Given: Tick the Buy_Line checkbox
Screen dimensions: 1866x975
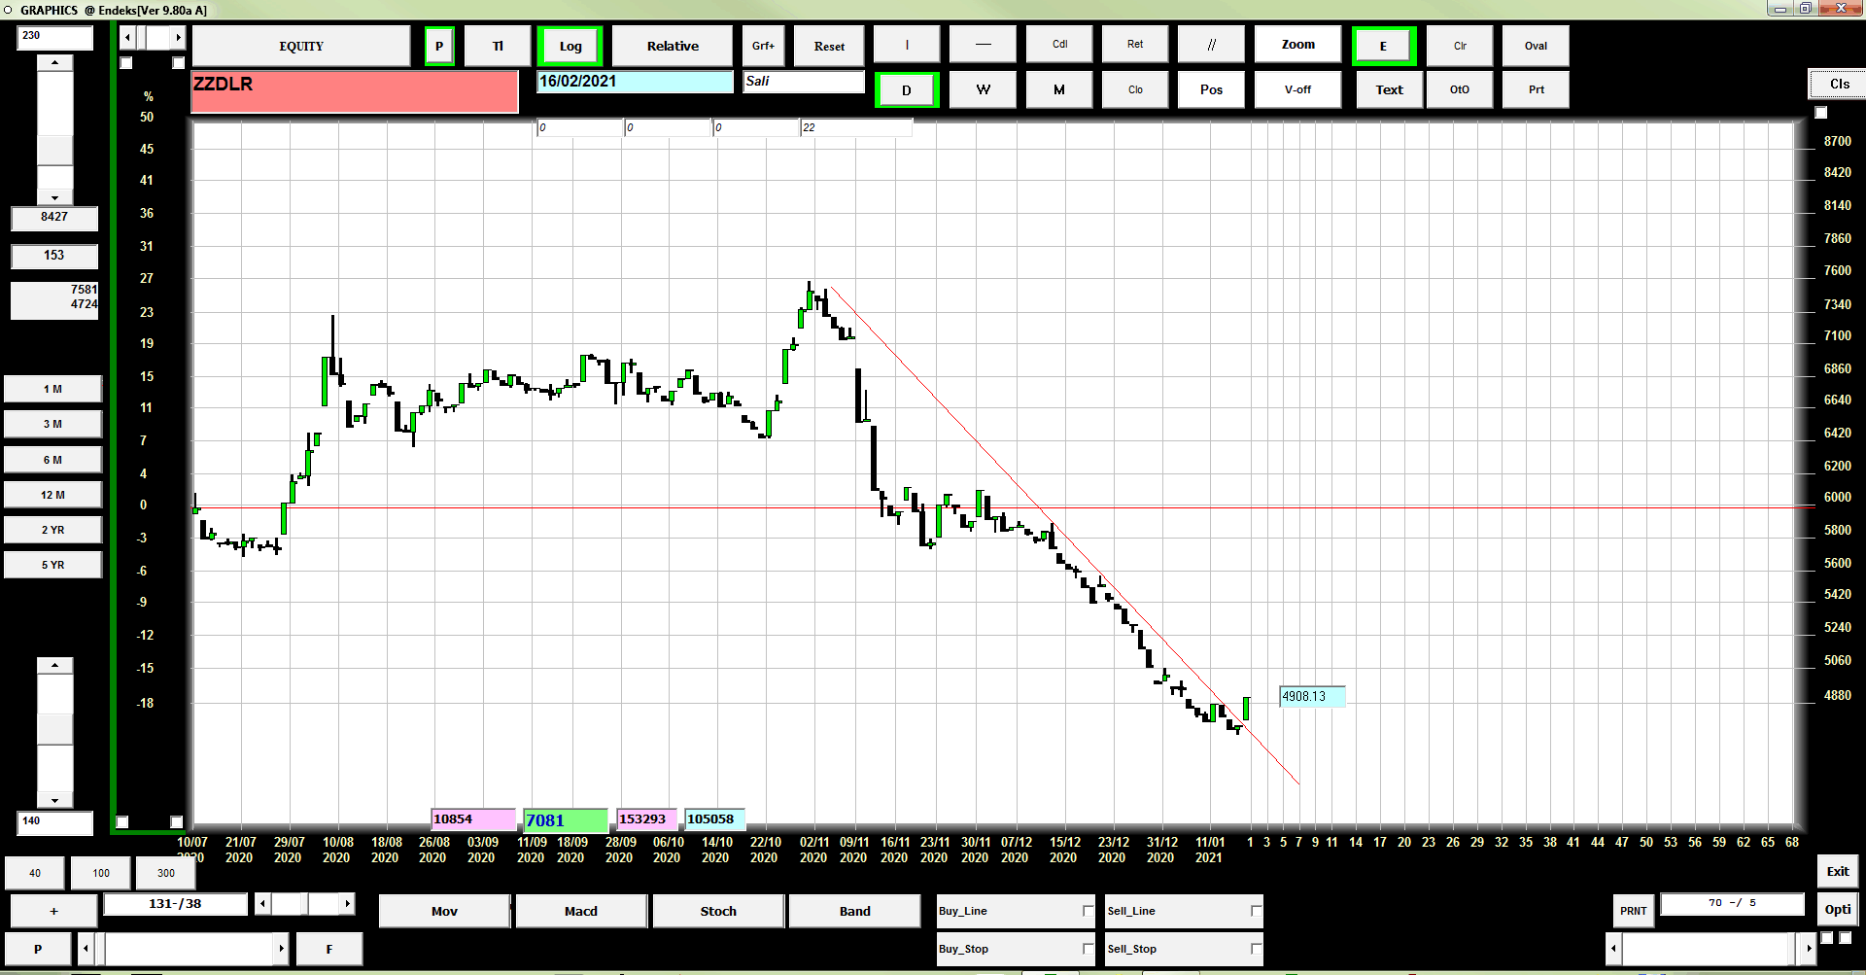Looking at the screenshot, I should (1088, 911).
